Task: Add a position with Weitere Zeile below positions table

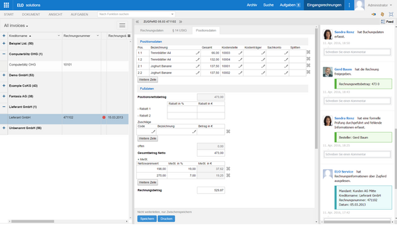Action: [148, 79]
